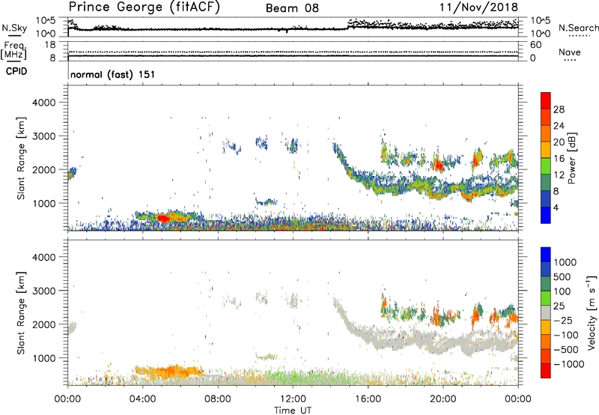Screen dimensions: 599x415
Task: Click the yellow segment of power colorbar
Action: pos(546,150)
